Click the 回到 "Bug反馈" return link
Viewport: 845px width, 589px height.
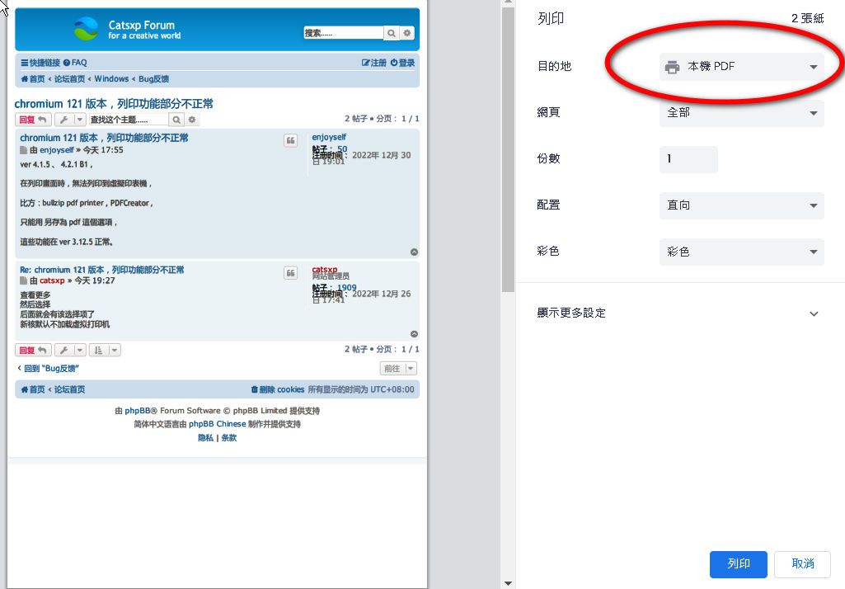tap(49, 369)
